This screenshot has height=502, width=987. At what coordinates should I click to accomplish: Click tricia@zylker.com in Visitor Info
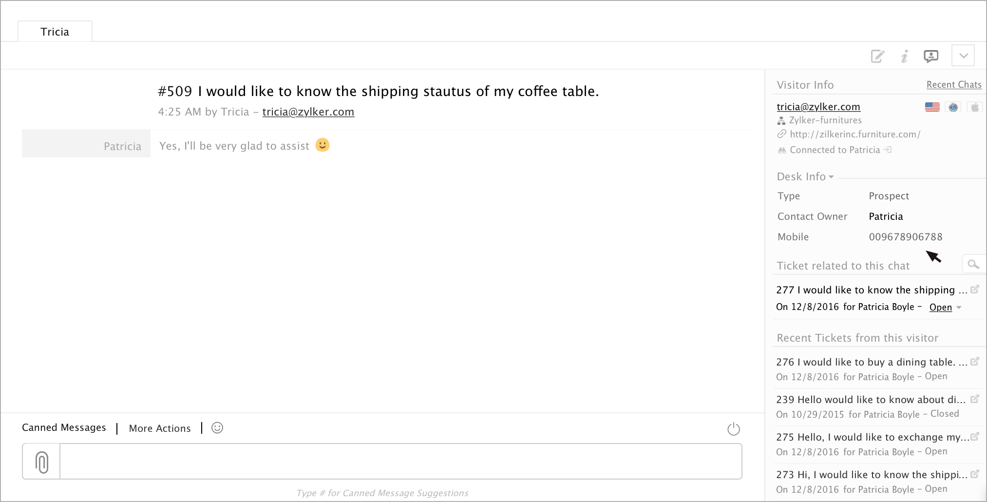tap(818, 107)
